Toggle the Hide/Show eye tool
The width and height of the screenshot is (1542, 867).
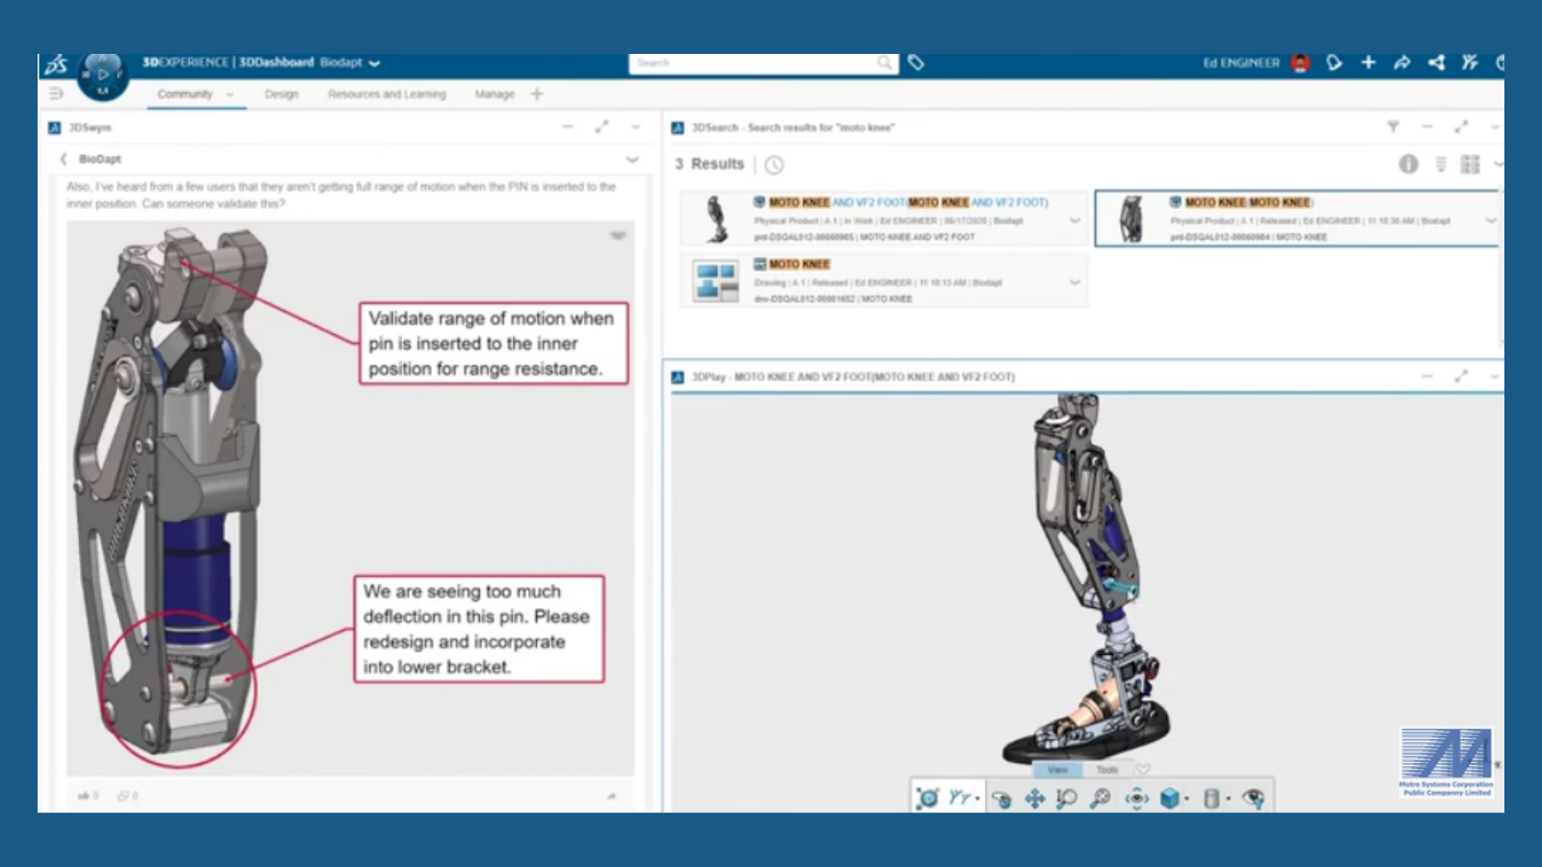(1253, 798)
